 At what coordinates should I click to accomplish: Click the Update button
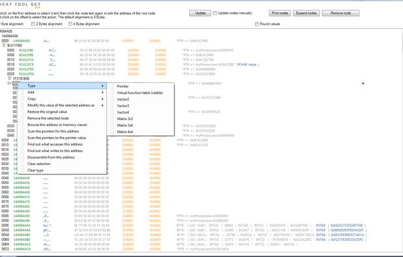tap(200, 13)
